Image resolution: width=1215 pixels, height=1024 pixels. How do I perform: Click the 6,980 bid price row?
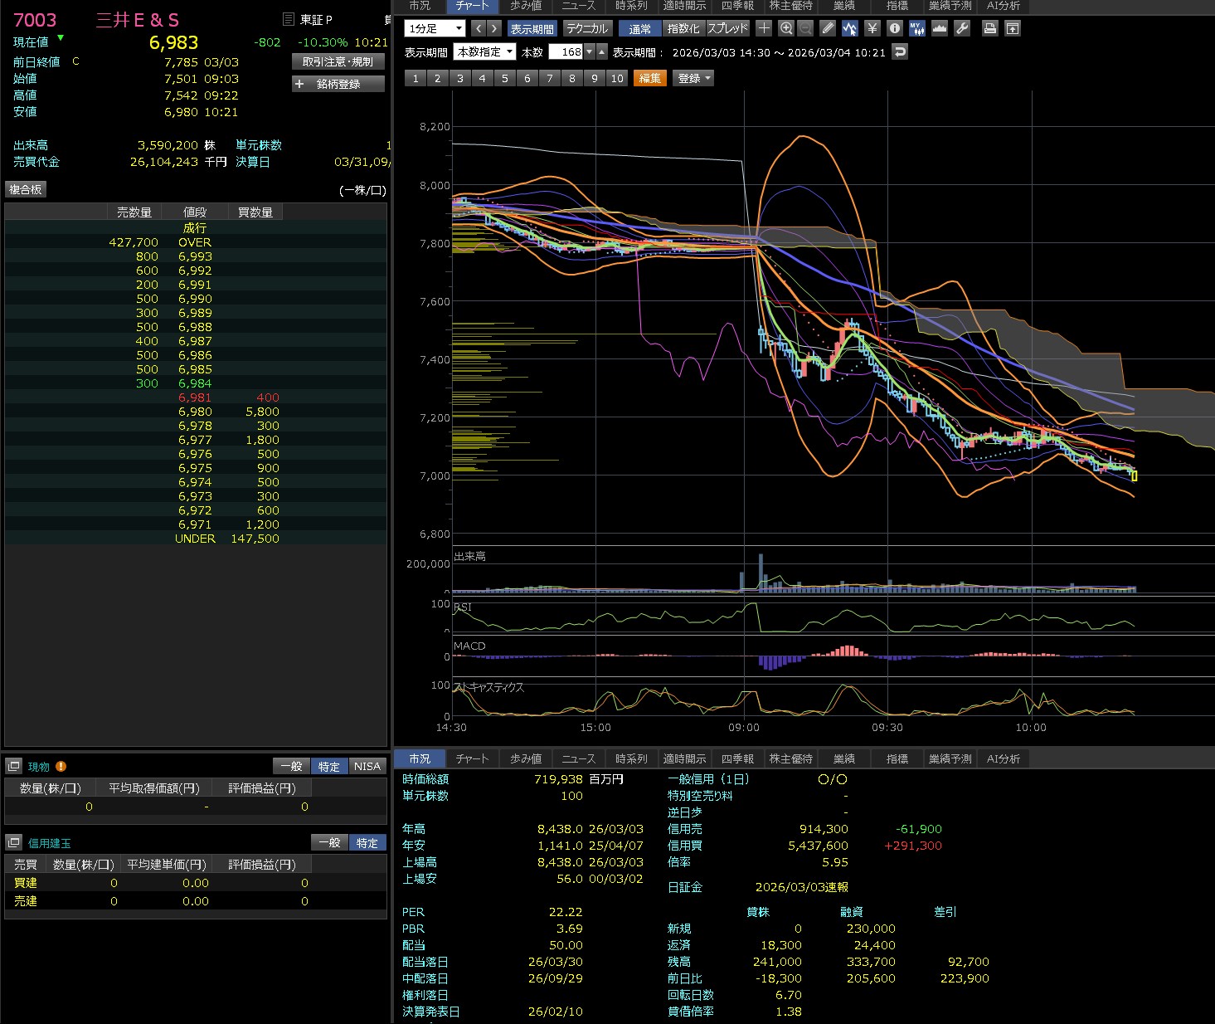(196, 412)
